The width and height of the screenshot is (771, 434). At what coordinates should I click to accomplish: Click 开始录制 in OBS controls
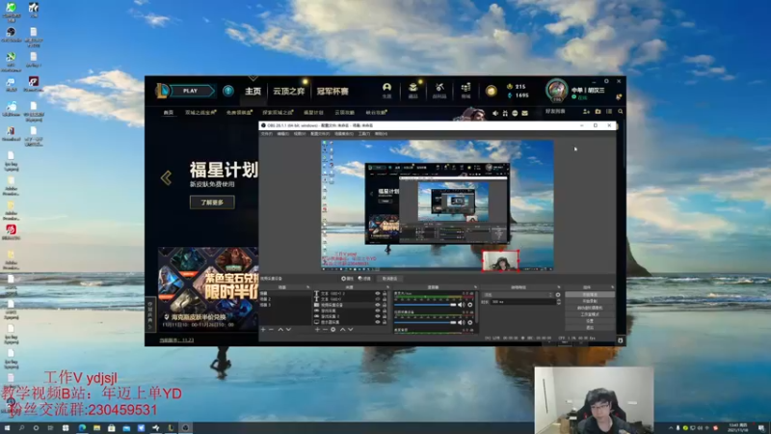(590, 301)
